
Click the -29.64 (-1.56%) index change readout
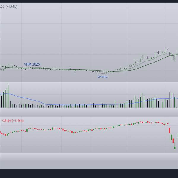[x=12, y=120]
